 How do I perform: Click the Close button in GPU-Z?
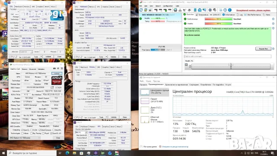pyautogui.click(x=58, y=138)
